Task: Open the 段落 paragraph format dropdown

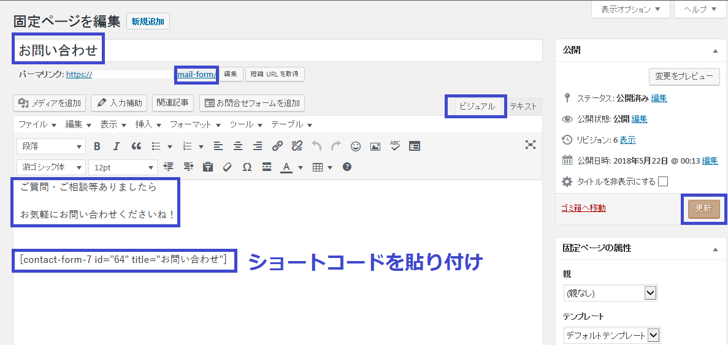Action: pos(52,146)
